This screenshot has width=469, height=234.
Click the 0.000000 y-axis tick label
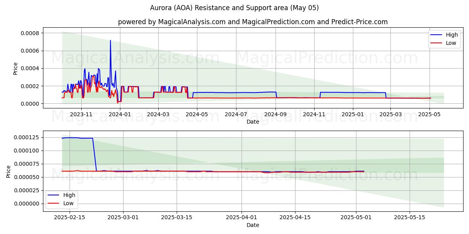pos(27,204)
